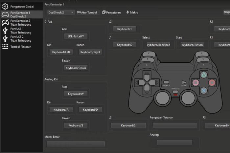Rebind Analog Kiri Atas Keyboard/W button

76,94
